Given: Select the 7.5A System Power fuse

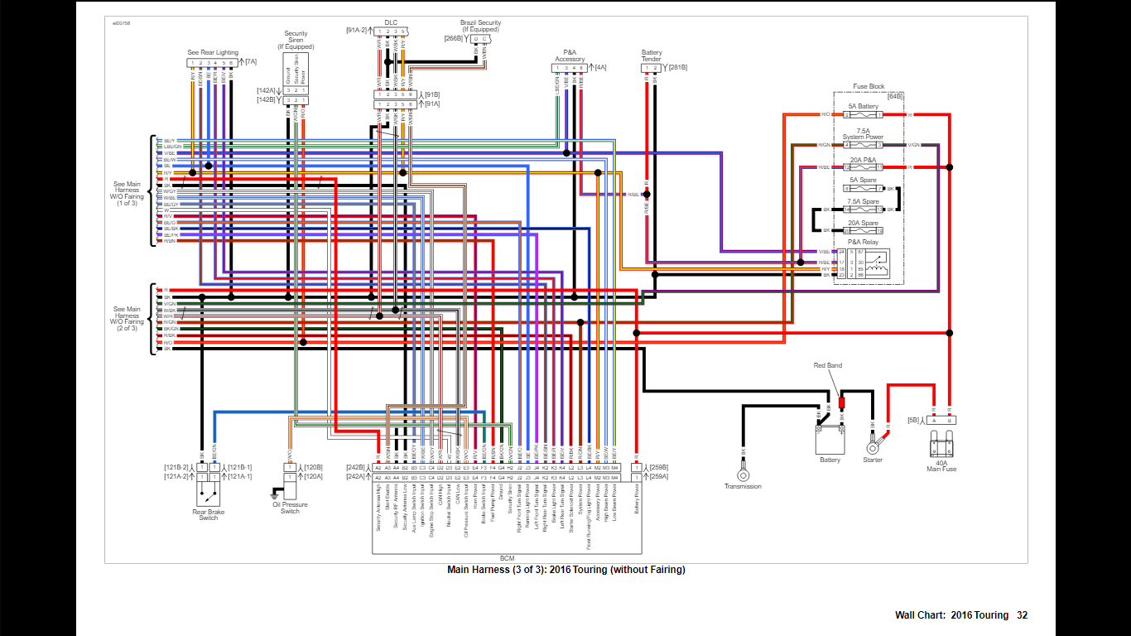Looking at the screenshot, I should click(x=863, y=145).
